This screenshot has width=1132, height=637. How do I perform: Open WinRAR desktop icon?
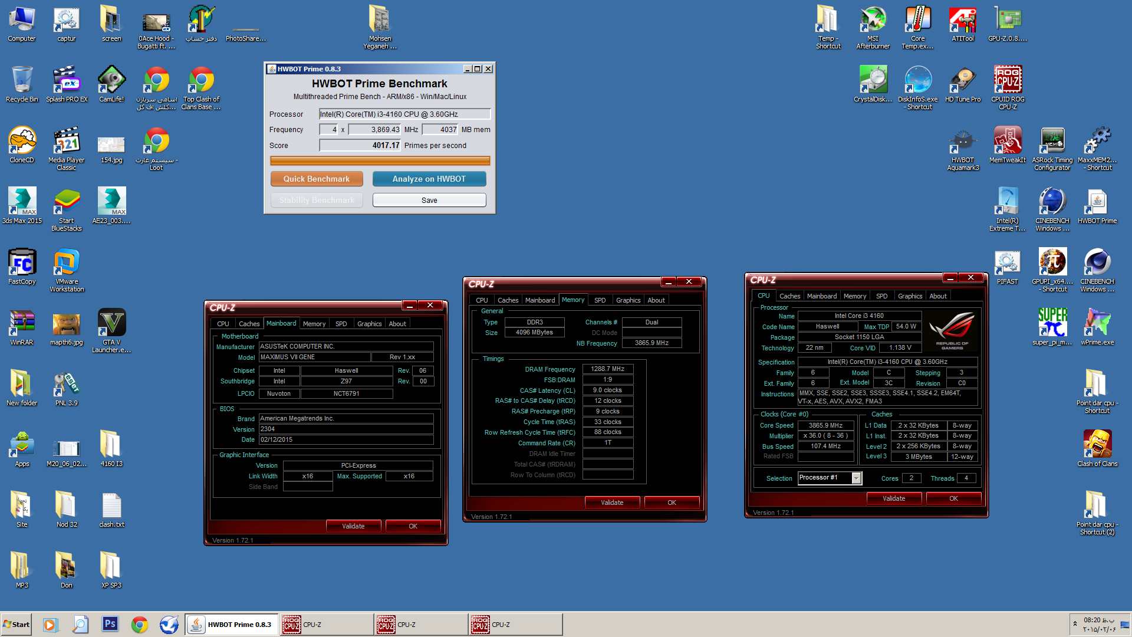(22, 327)
